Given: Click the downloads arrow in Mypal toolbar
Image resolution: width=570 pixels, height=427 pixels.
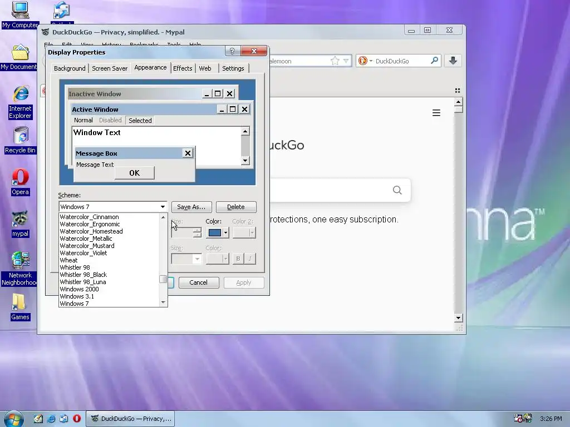Looking at the screenshot, I should [x=453, y=61].
